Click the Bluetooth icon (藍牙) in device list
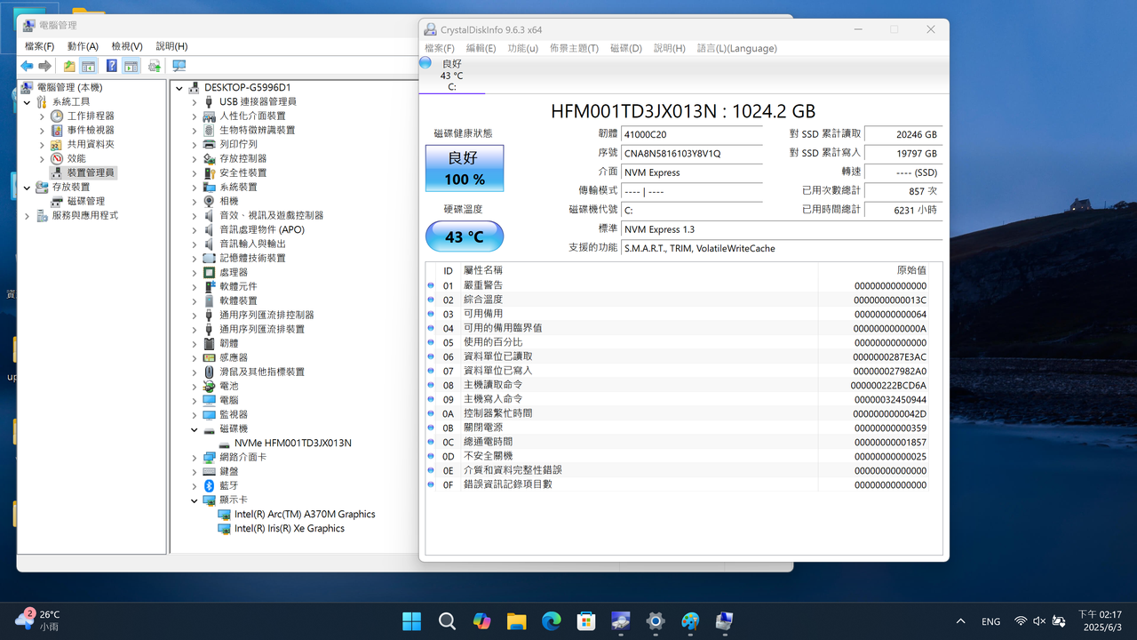1137x640 pixels. point(210,485)
